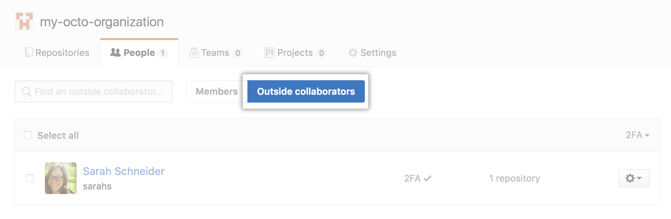671x219 pixels.
Task: Click the Teams jersey icon
Action: pos(194,53)
